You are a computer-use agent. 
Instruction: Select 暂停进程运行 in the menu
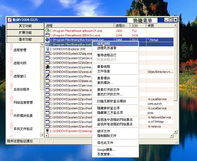(115, 55)
